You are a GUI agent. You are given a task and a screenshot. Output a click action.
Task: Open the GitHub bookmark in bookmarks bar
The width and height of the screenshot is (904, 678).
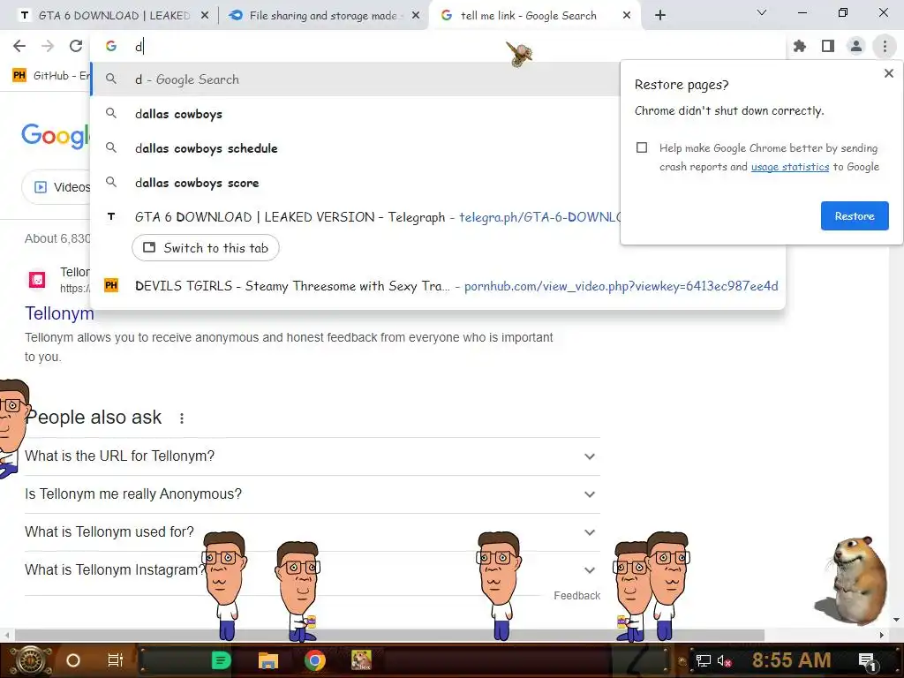pyautogui.click(x=50, y=76)
